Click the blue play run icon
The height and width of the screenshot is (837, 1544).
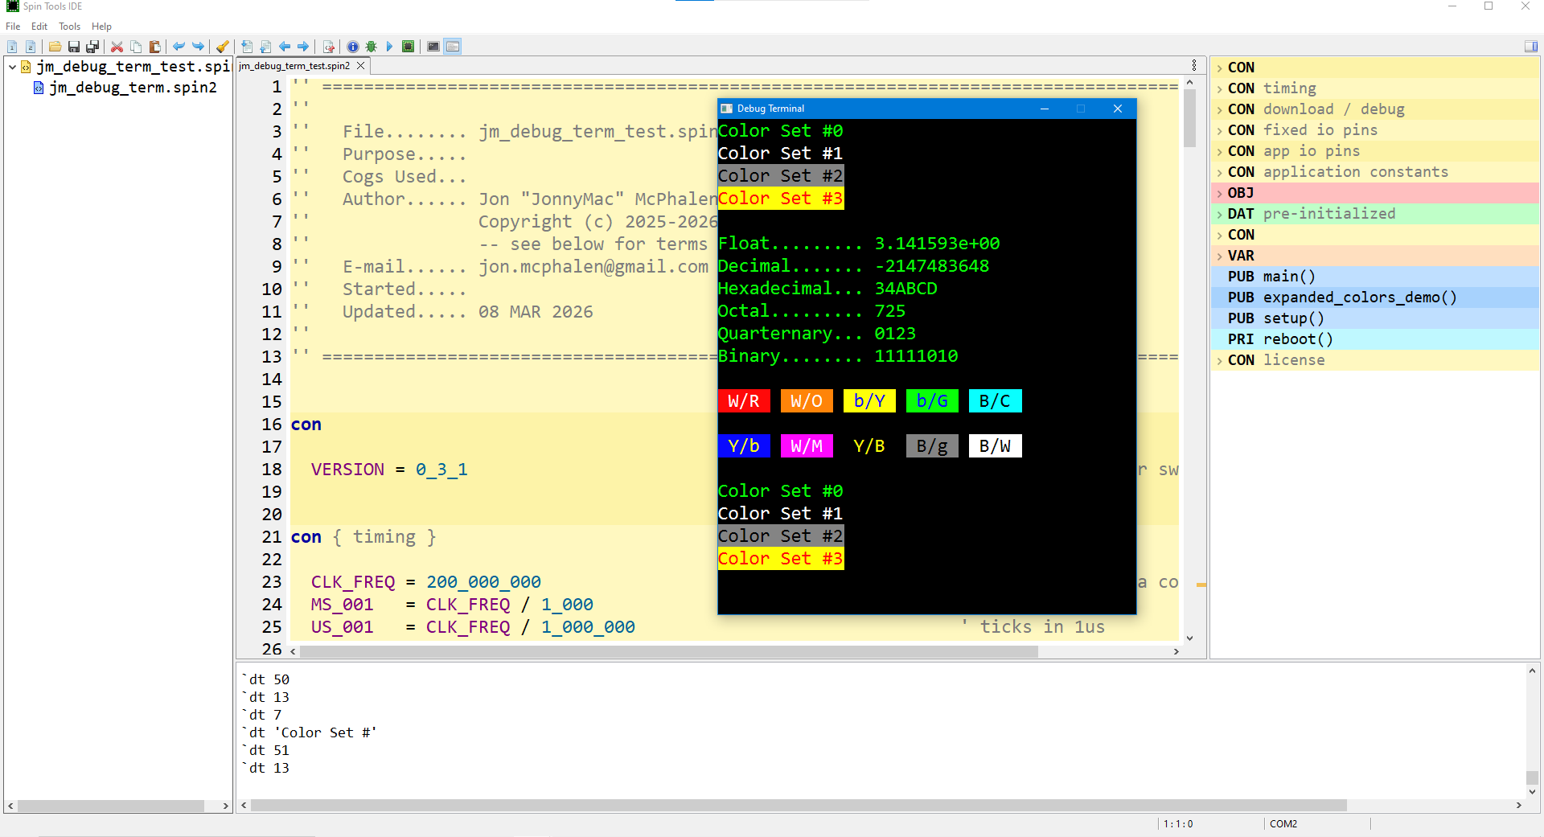coord(389,47)
